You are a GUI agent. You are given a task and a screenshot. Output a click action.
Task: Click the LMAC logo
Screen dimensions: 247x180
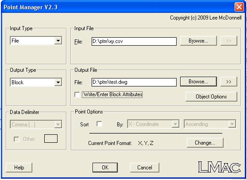click(x=219, y=167)
